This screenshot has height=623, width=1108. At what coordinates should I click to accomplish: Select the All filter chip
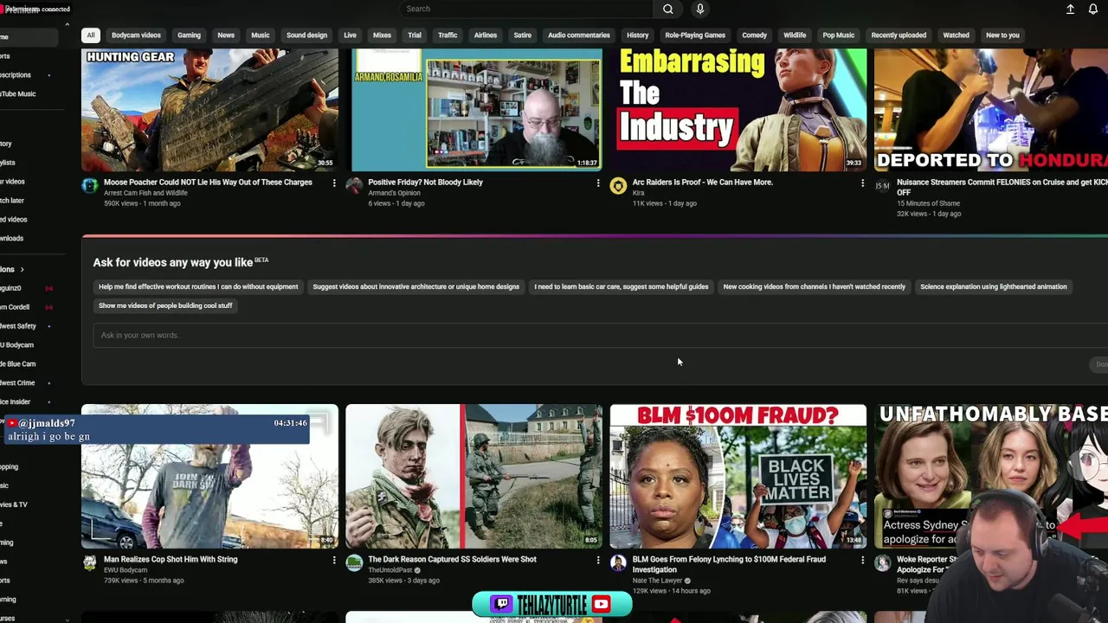[90, 35]
